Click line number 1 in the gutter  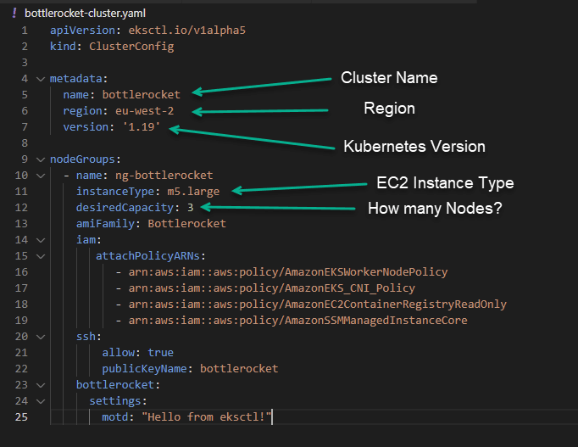tap(25, 31)
